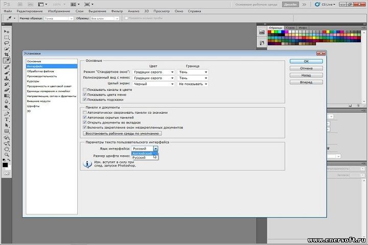Enable 'Показывать каналы в цвете' checkbox

click(85, 89)
